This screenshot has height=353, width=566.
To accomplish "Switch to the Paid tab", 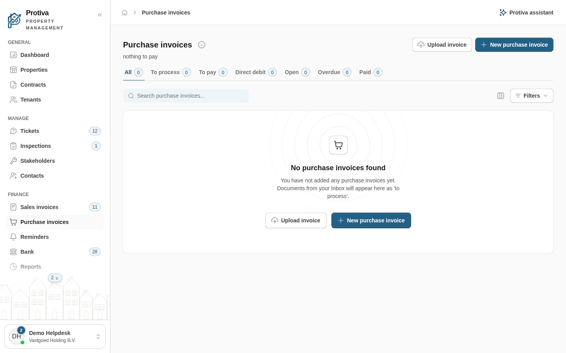I will click(371, 72).
